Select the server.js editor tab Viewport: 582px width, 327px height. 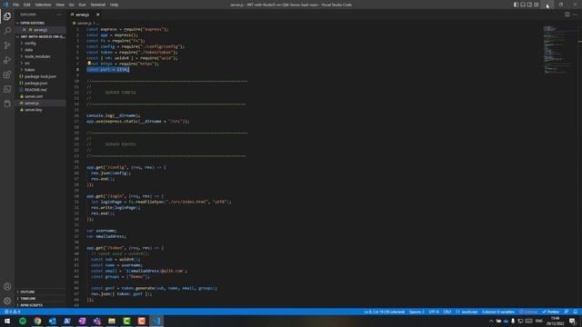(x=82, y=15)
